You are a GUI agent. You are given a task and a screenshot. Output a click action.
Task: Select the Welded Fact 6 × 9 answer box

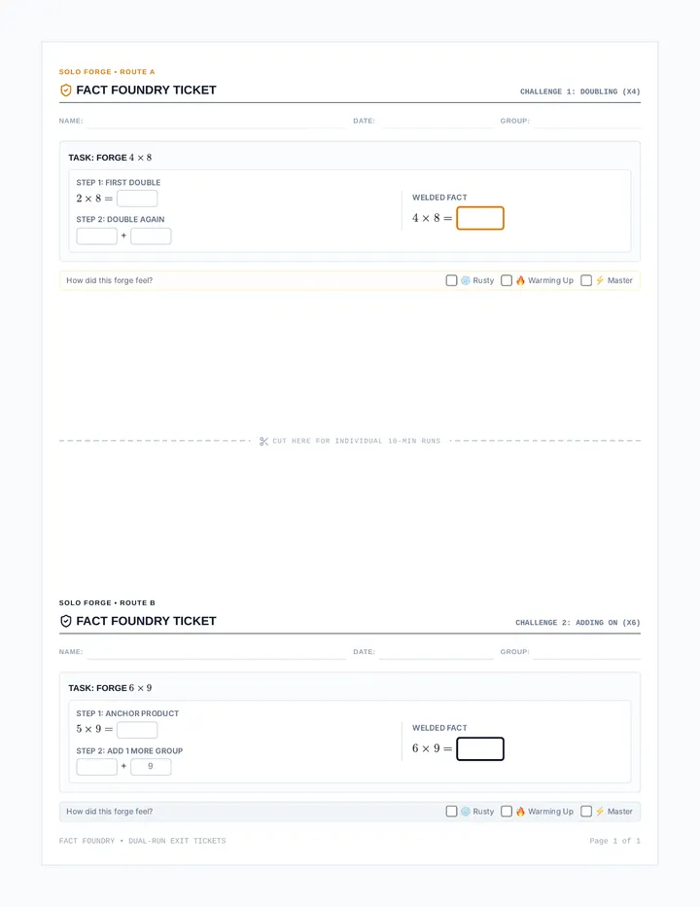(480, 749)
